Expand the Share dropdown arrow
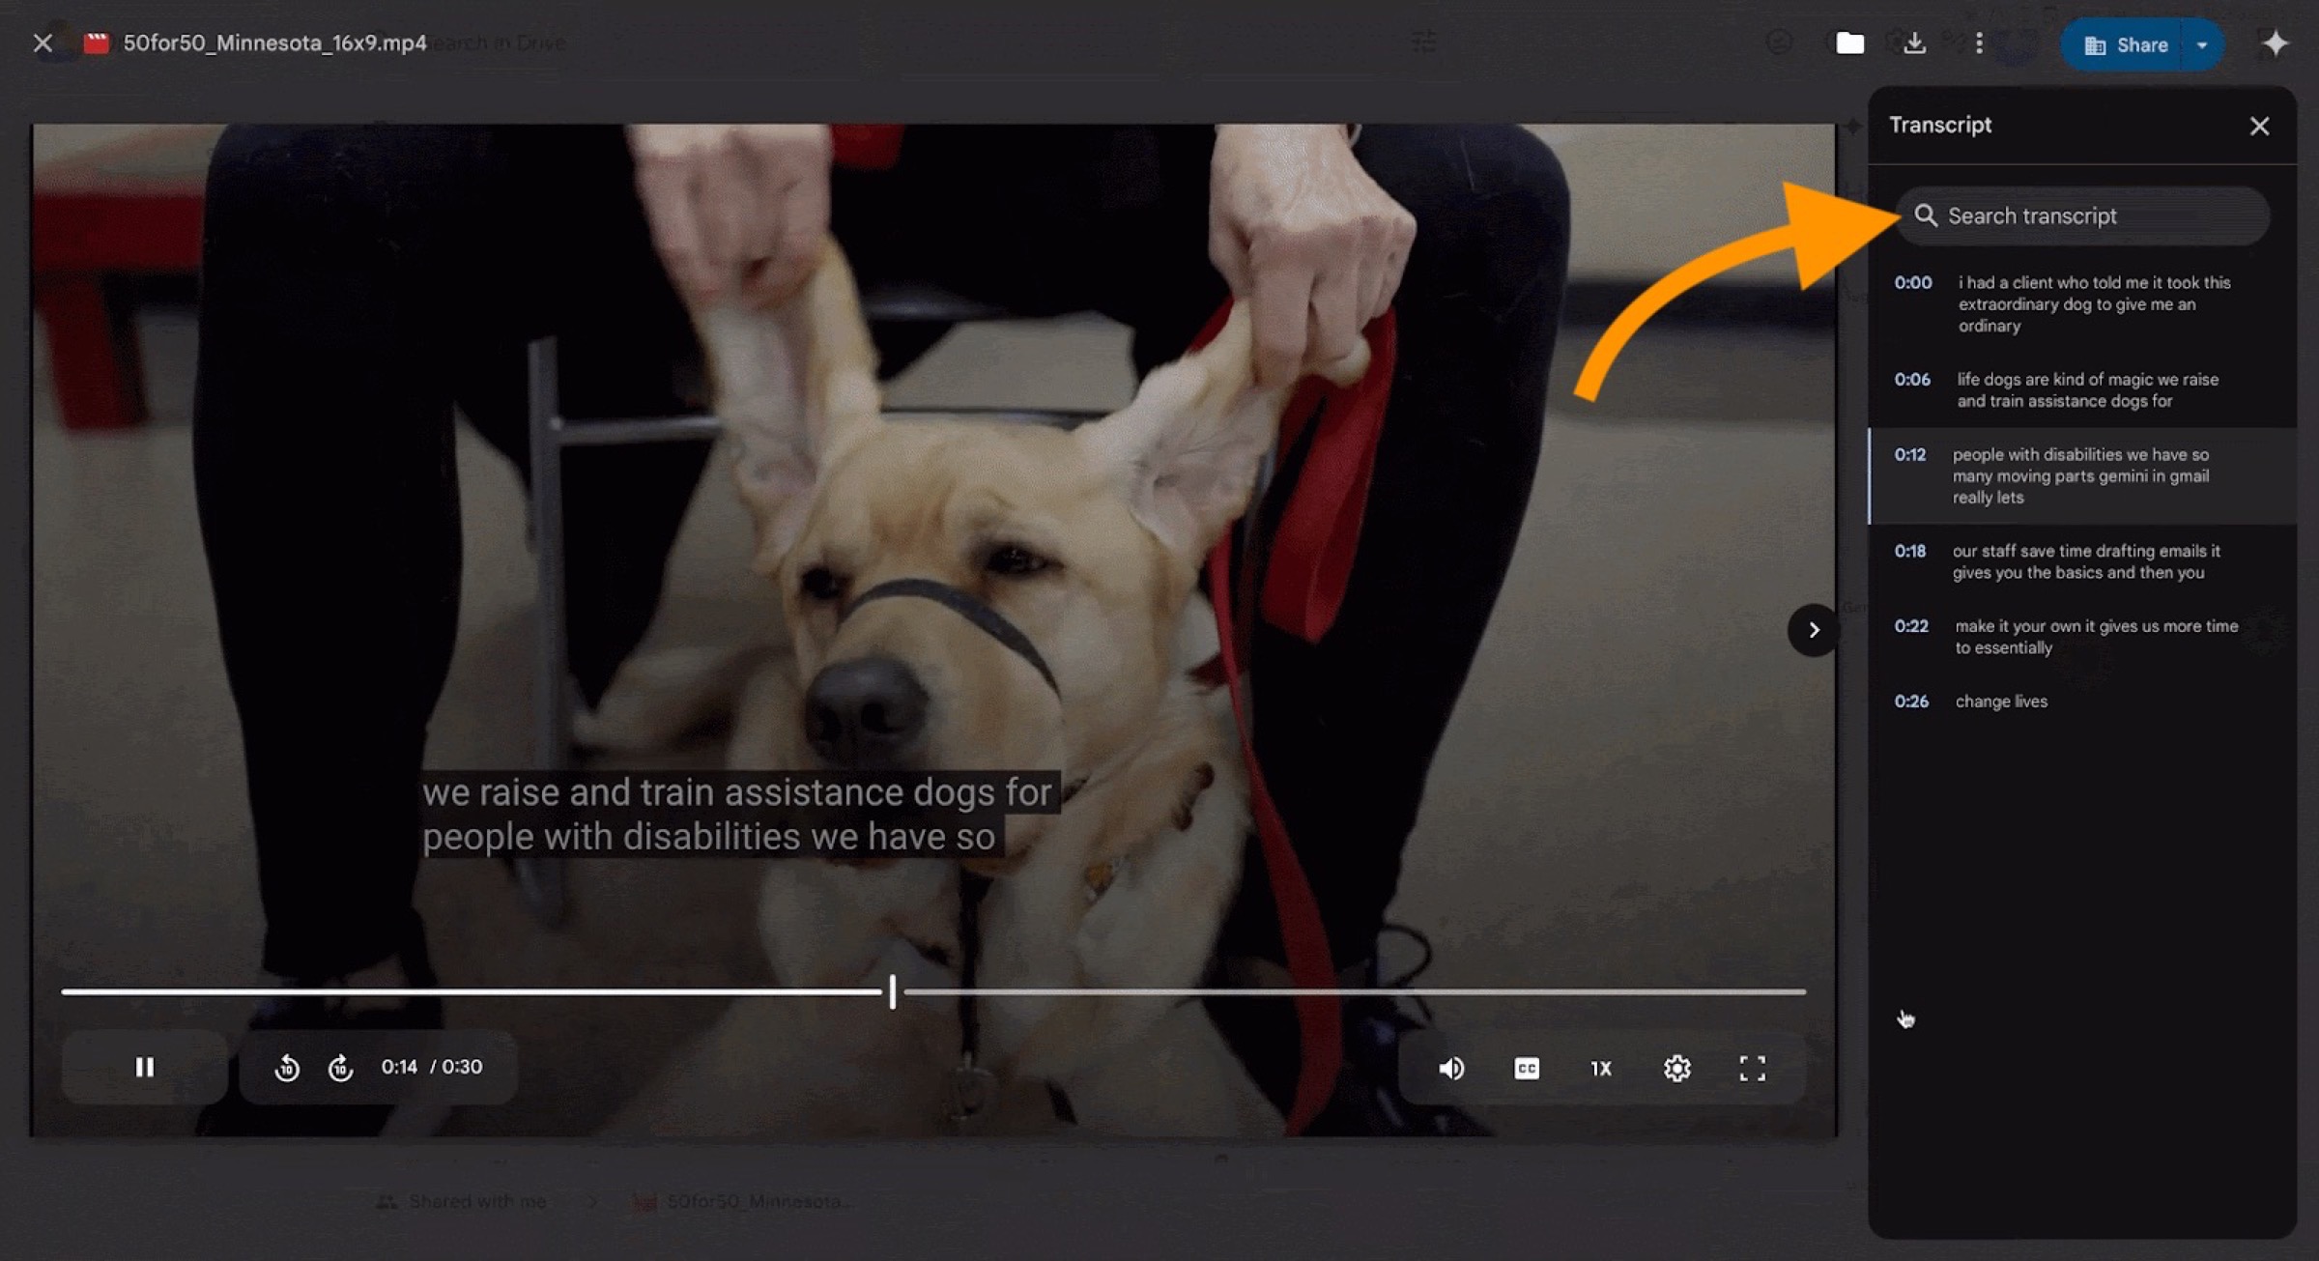 point(2202,44)
